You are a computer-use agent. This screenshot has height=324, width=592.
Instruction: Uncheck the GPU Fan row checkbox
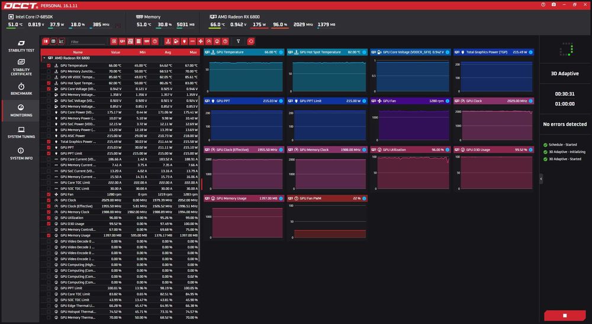(x=49, y=194)
